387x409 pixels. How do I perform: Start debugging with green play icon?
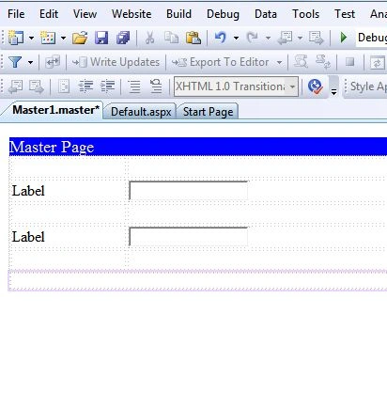point(344,38)
